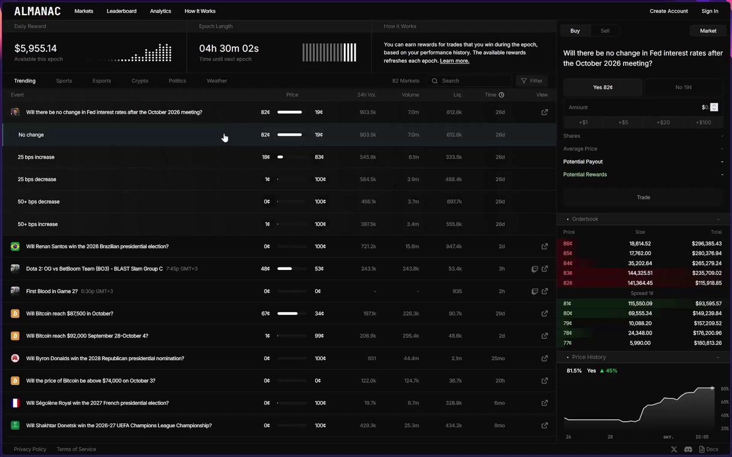
Task: Open external view for the Dota 2 OG vs BetBoom market
Action: click(x=545, y=269)
